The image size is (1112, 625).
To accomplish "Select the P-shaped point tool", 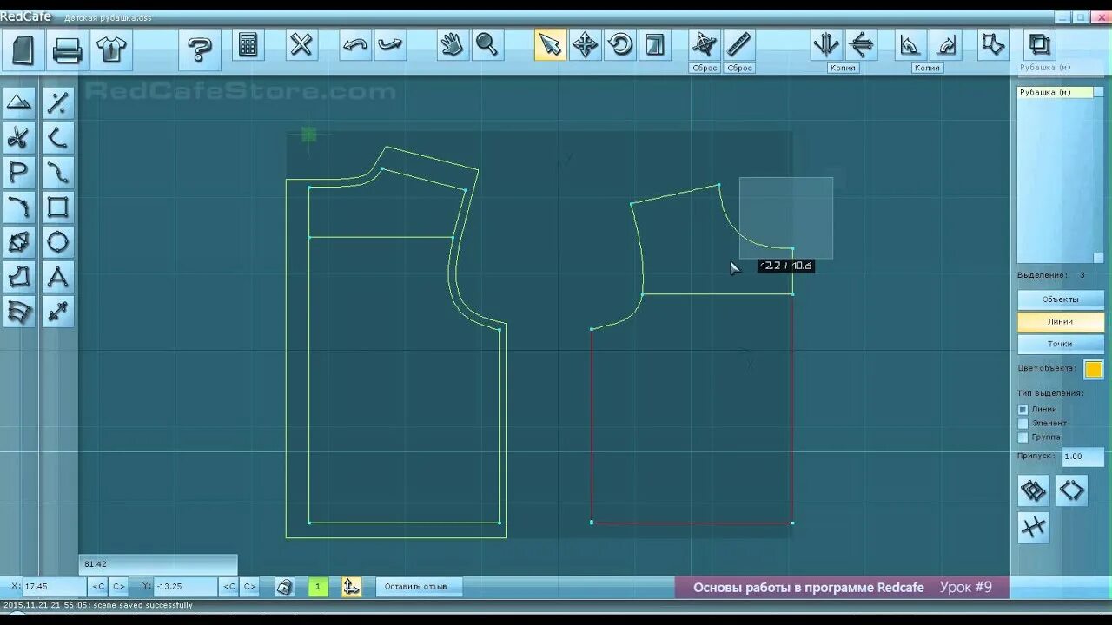I will pyautogui.click(x=19, y=173).
